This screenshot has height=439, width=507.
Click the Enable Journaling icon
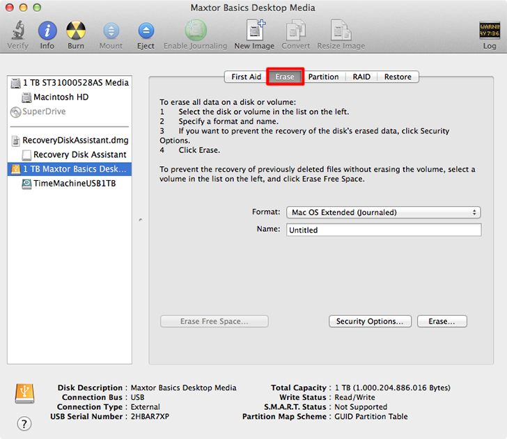pyautogui.click(x=196, y=31)
